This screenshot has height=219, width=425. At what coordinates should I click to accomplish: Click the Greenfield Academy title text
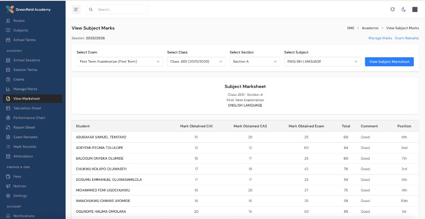tap(33, 10)
